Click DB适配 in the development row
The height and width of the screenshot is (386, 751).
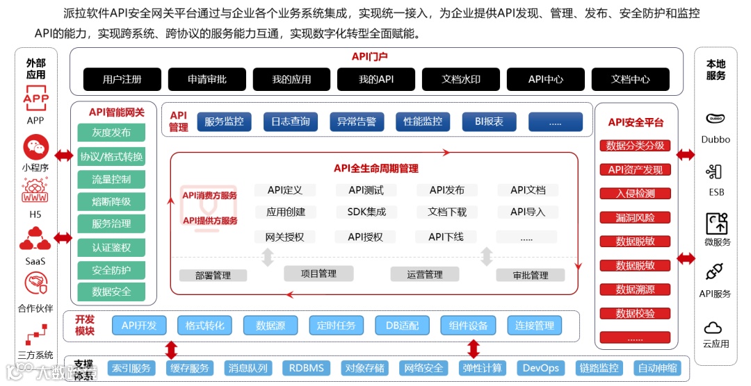403,326
